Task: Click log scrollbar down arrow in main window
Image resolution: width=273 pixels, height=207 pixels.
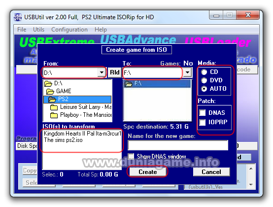Action: tap(251, 184)
